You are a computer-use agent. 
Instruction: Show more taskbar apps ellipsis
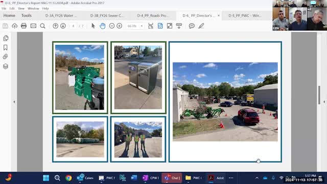point(231,178)
